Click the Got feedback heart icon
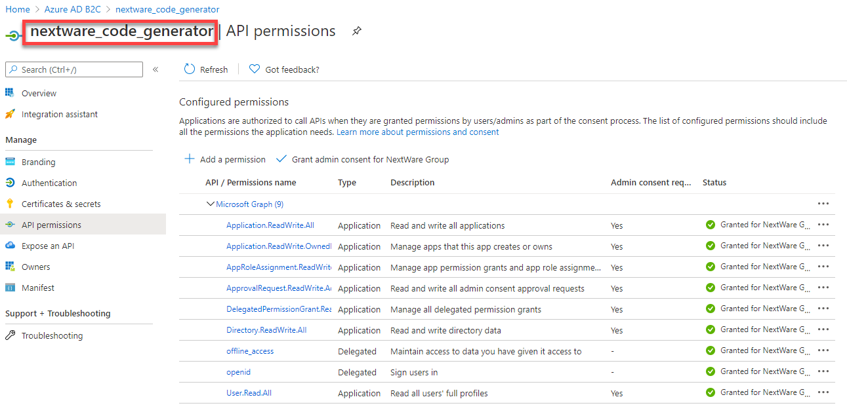The width and height of the screenshot is (847, 414). pos(255,69)
